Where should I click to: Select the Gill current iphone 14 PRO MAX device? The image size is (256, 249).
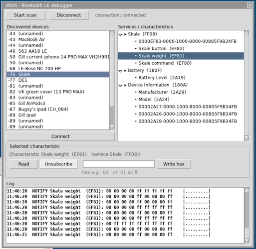click(58, 57)
